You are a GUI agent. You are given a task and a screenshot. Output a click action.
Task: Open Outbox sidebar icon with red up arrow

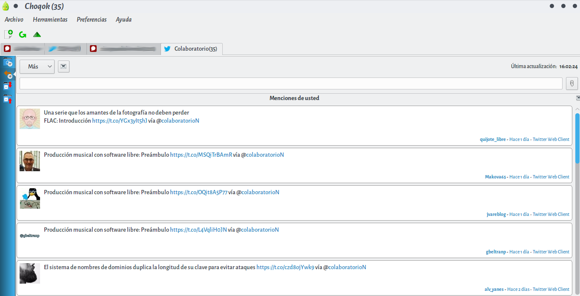point(8,99)
